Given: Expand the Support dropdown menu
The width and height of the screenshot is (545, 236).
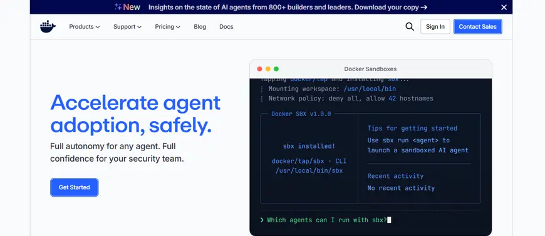Looking at the screenshot, I should click(x=127, y=27).
